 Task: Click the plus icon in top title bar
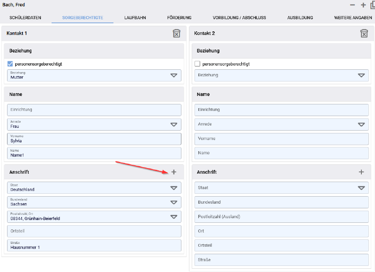coord(363,5)
